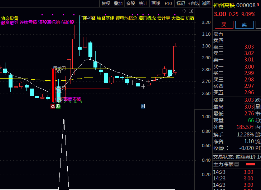Click the minus icon next to 收益
Screen dimensions: 261x190
point(226,148)
